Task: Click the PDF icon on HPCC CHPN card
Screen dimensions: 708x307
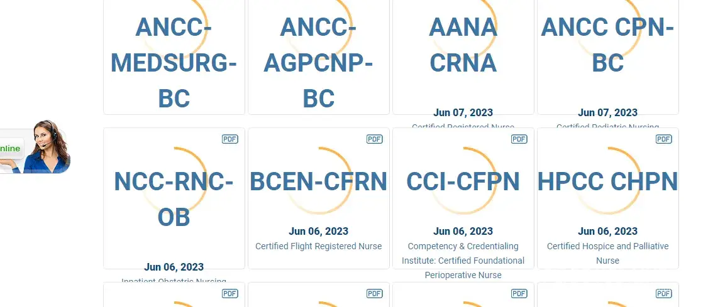Action: [664, 139]
